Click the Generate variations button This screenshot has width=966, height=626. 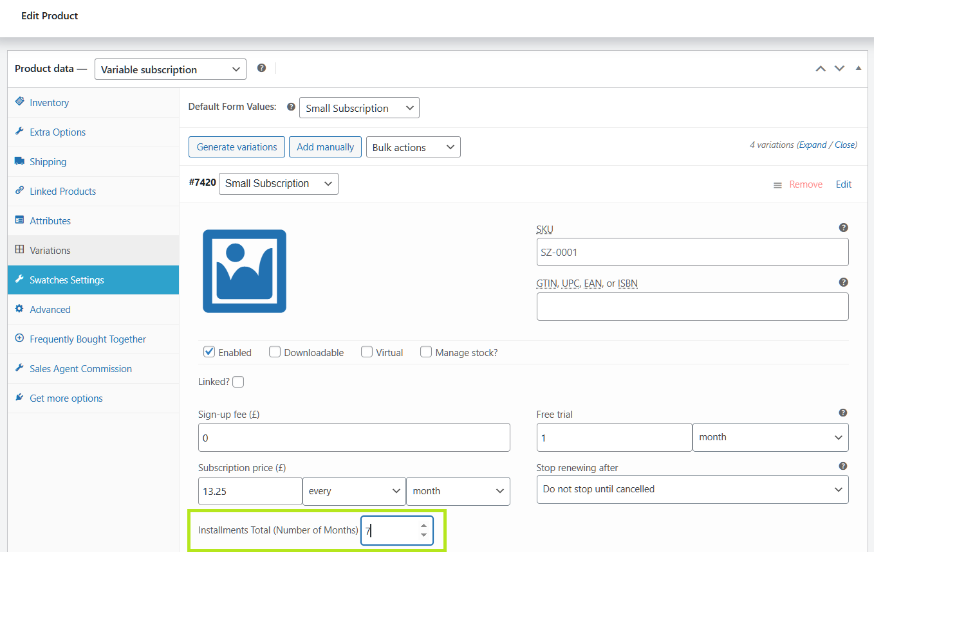236,147
